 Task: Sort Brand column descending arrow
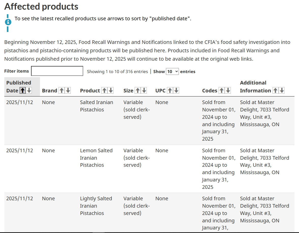[68, 90]
